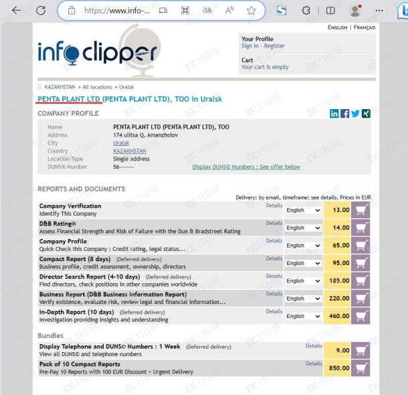Open the browser settings and more menu
The image size is (408, 395).
[x=379, y=11]
